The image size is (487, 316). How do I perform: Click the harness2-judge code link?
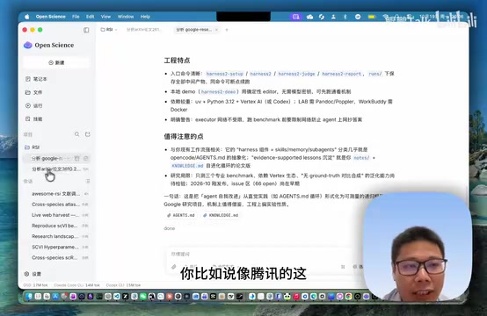[296, 74]
